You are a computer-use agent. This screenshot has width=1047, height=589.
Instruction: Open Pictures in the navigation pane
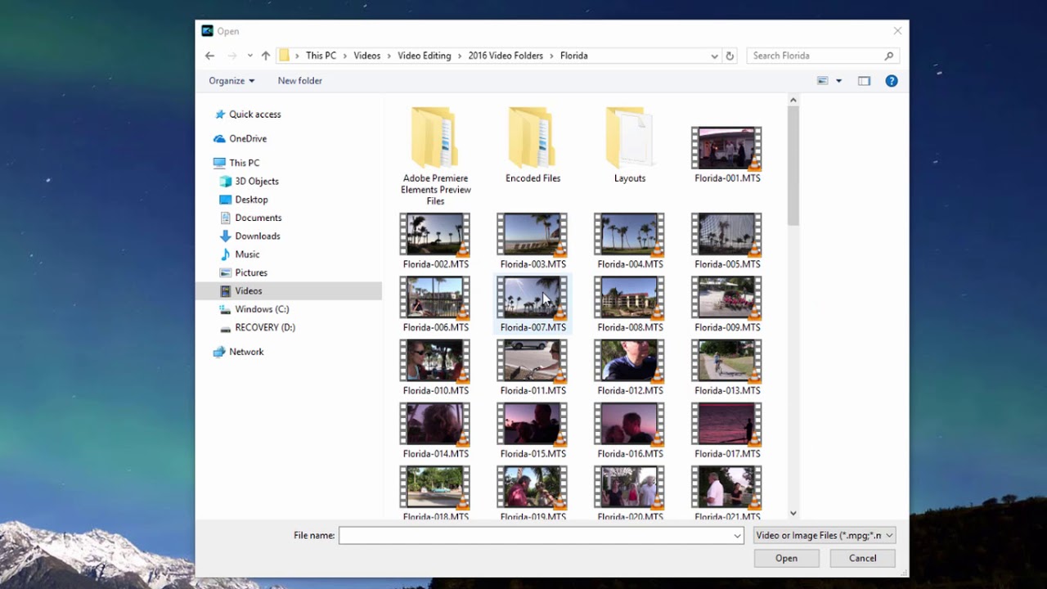coord(244,272)
